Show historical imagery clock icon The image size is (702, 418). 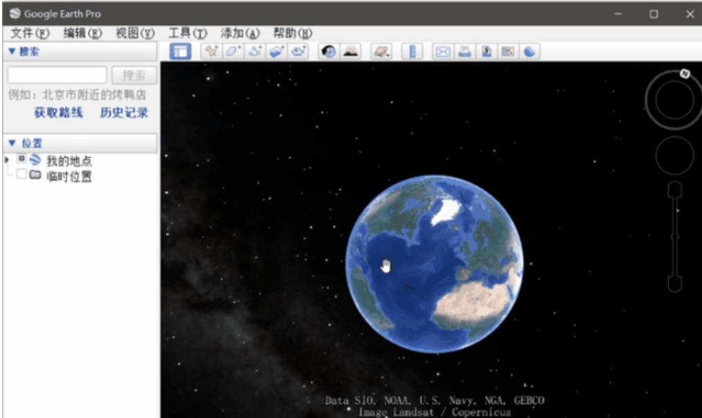point(329,51)
